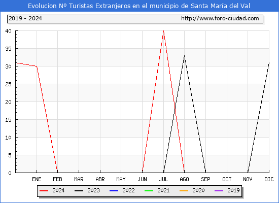This screenshot has width=279, height=203.
Task: Click the black 2023 endpoint at DIC
Action: pos(269,63)
